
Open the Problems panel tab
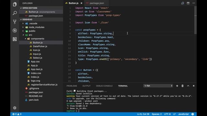[72, 86]
